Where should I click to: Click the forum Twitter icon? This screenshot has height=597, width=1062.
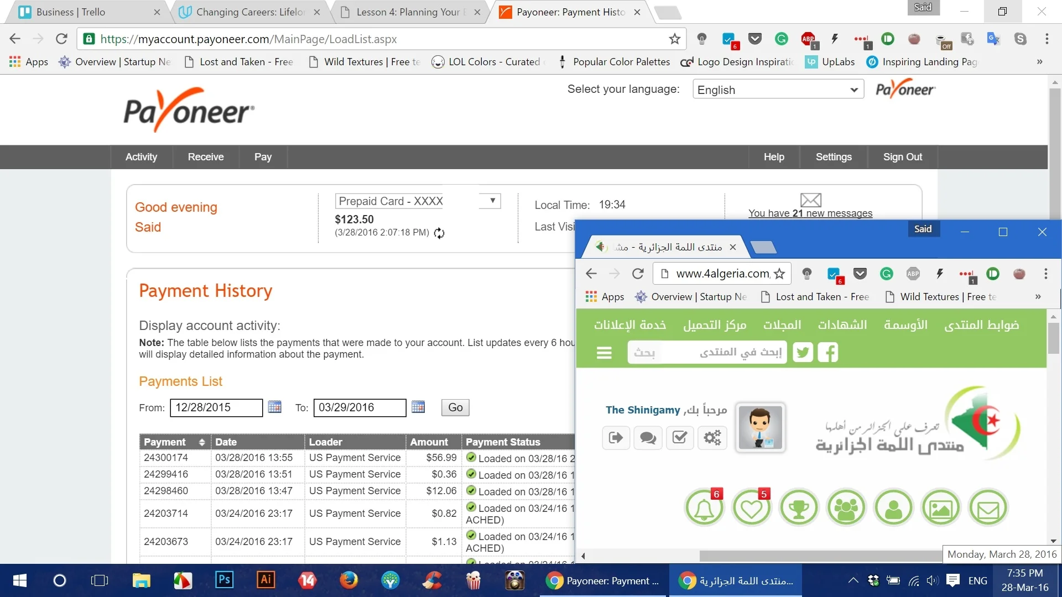[x=803, y=352]
